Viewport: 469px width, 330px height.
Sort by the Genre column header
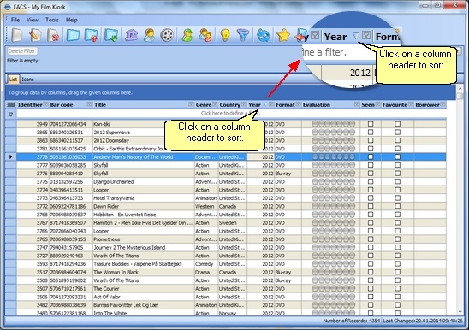tap(204, 104)
